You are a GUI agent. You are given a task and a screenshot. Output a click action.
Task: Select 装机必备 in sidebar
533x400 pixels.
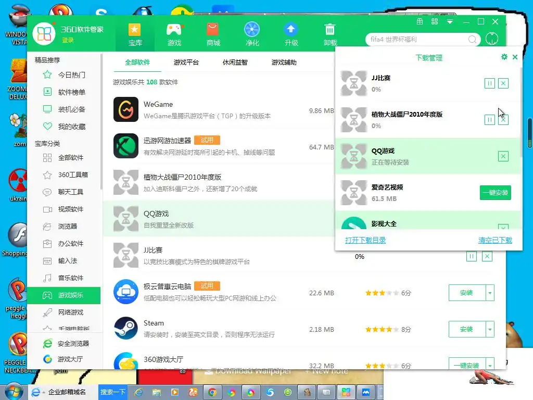click(64, 109)
